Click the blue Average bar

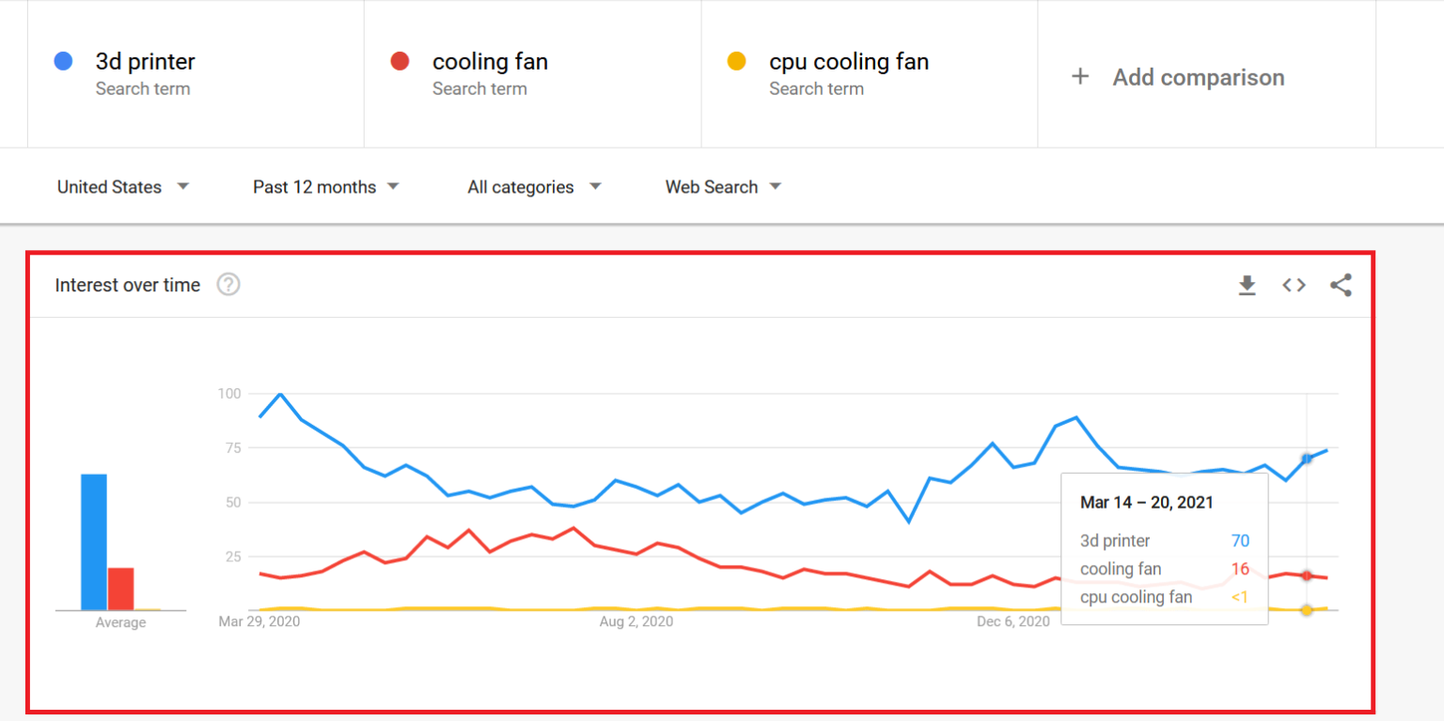pyautogui.click(x=94, y=542)
